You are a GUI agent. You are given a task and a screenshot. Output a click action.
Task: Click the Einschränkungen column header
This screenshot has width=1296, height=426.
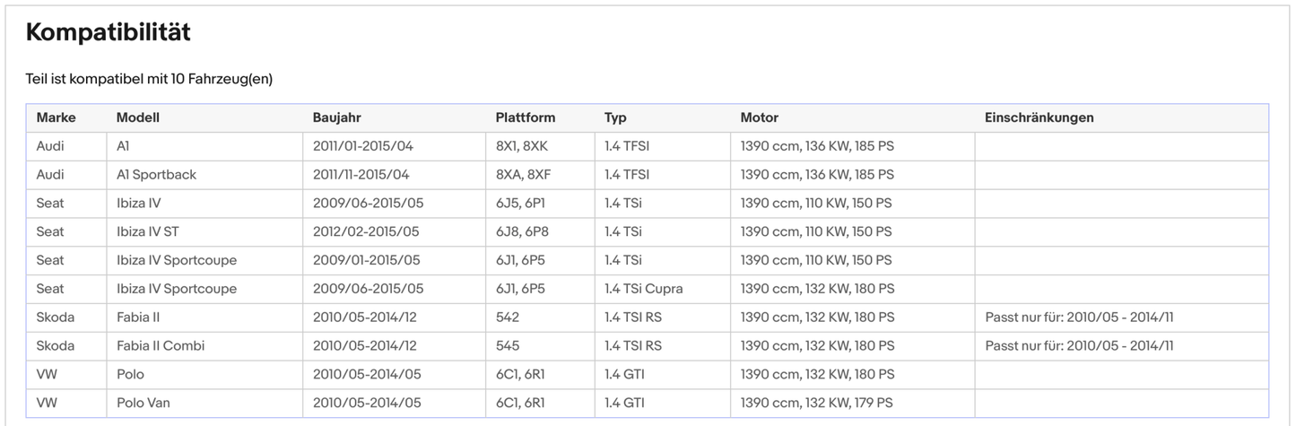click(1039, 117)
